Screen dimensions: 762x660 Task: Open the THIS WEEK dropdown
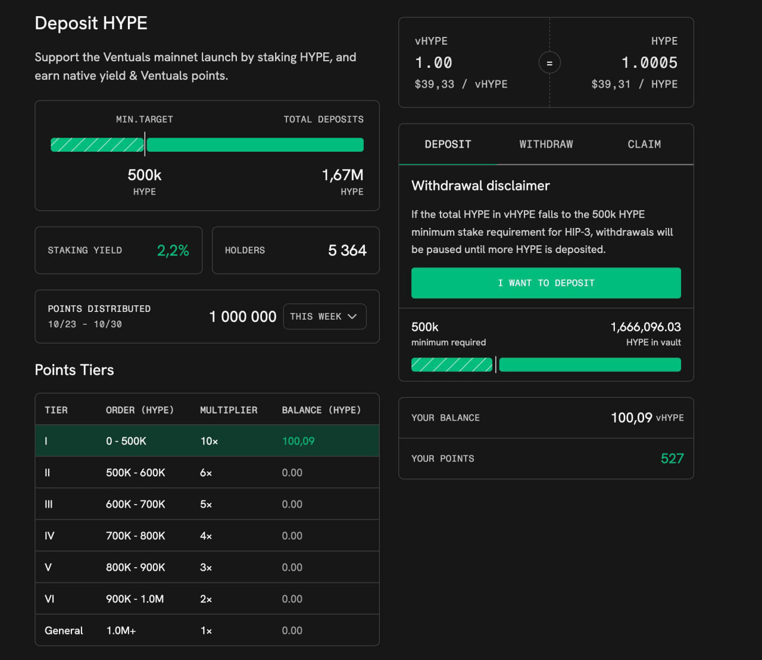[x=324, y=317]
